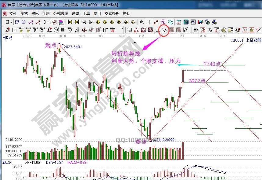Click the MACD indicator label

[7, 162]
